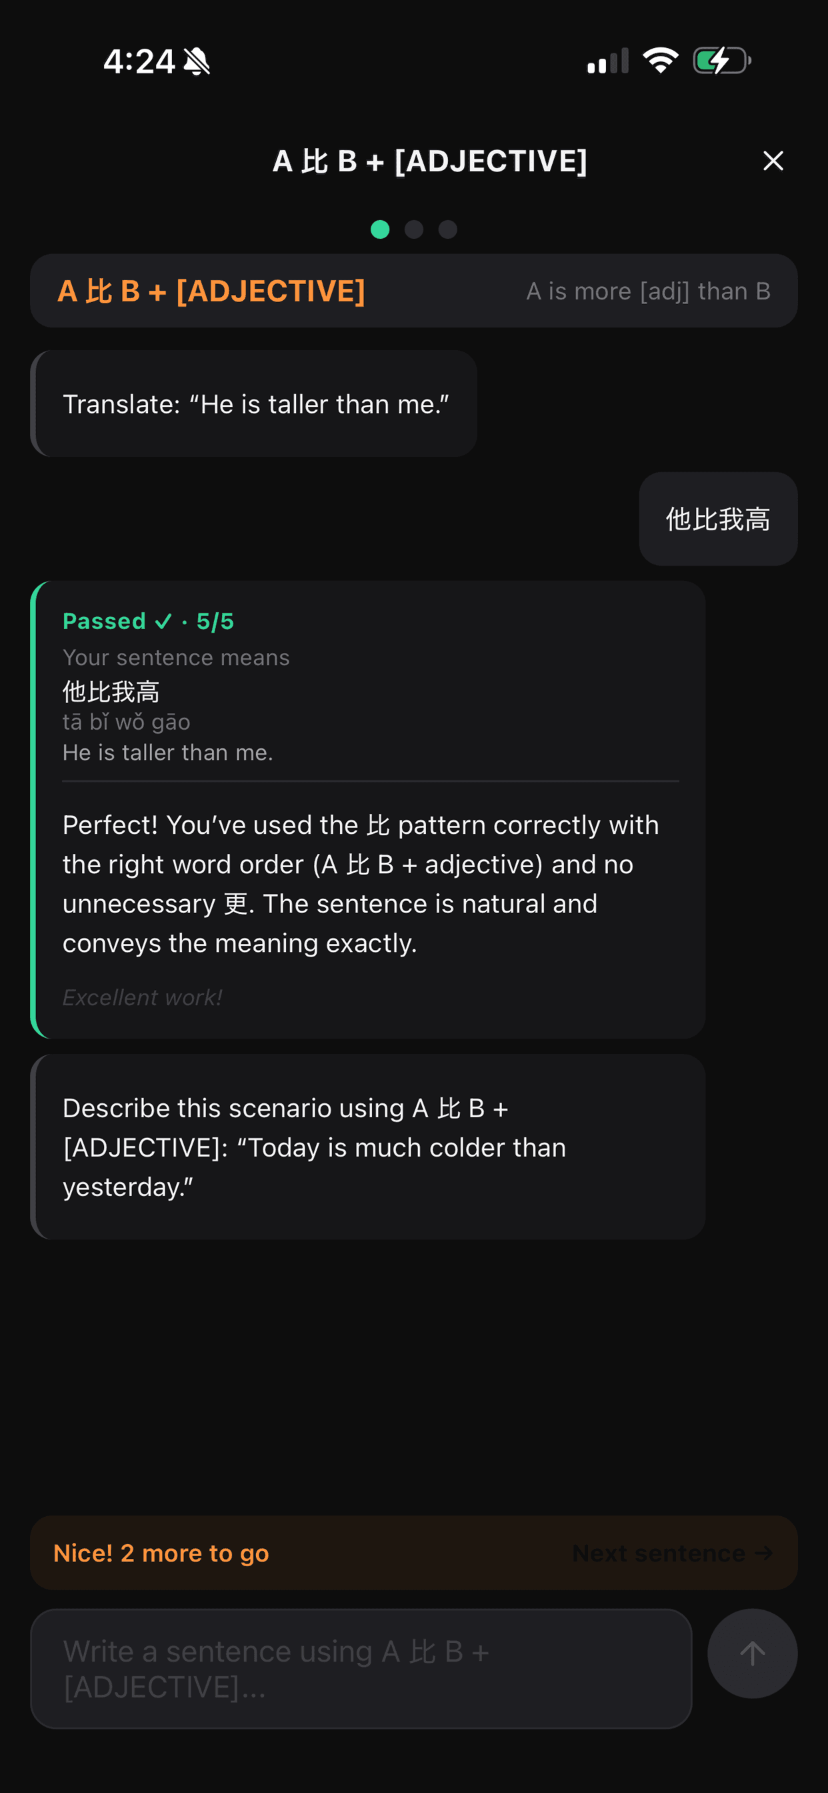Tap the send arrow button
This screenshot has width=828, height=1793.
[x=751, y=1653]
